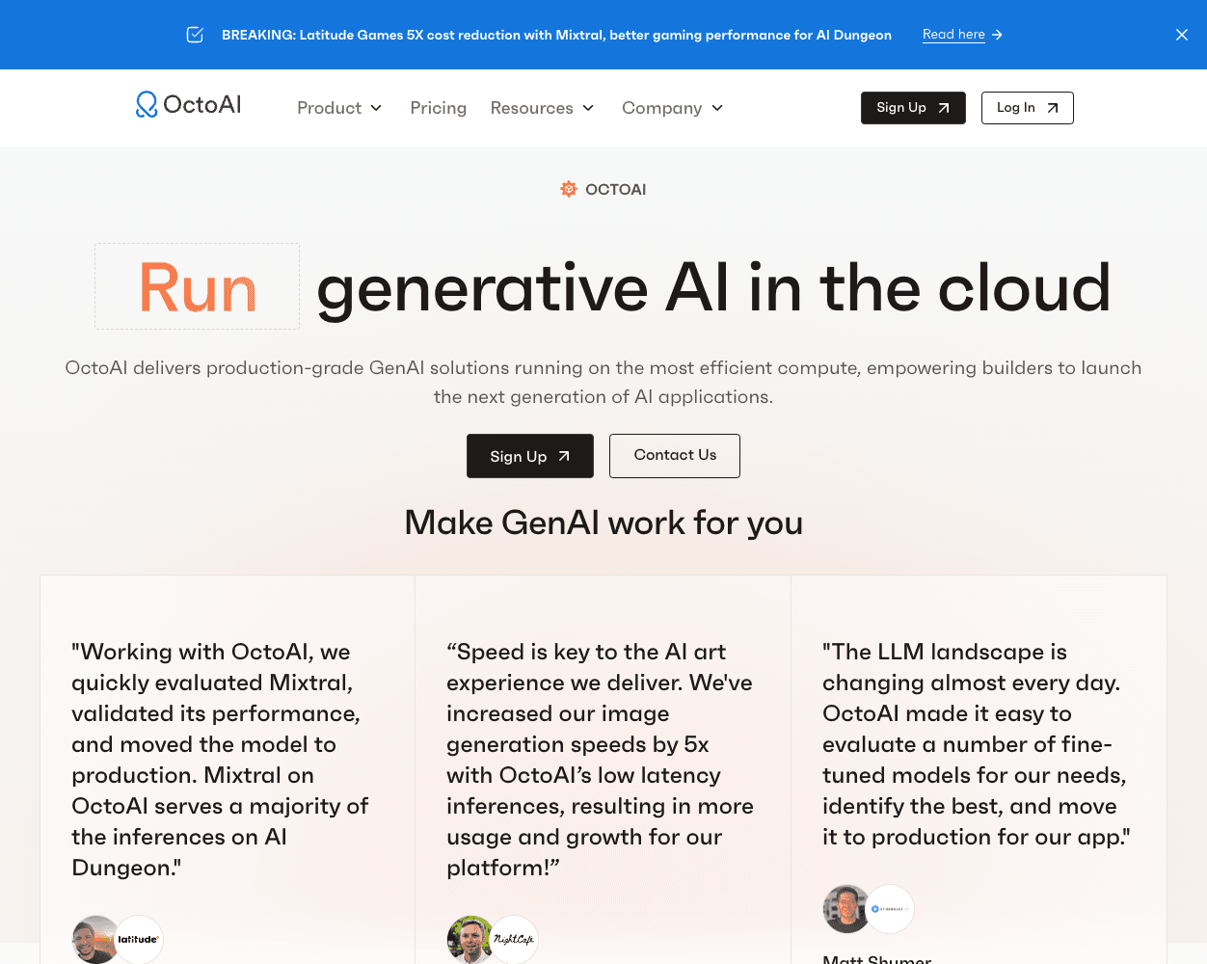Click the arrow icon on the hero Sign Up button
The width and height of the screenshot is (1207, 964).
pyautogui.click(x=564, y=456)
